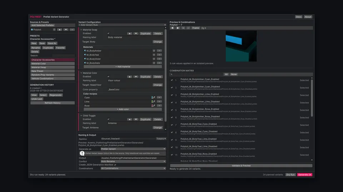Move the Material Swap rule down
Viewport: 343px width, 192px height.
click(136, 33)
